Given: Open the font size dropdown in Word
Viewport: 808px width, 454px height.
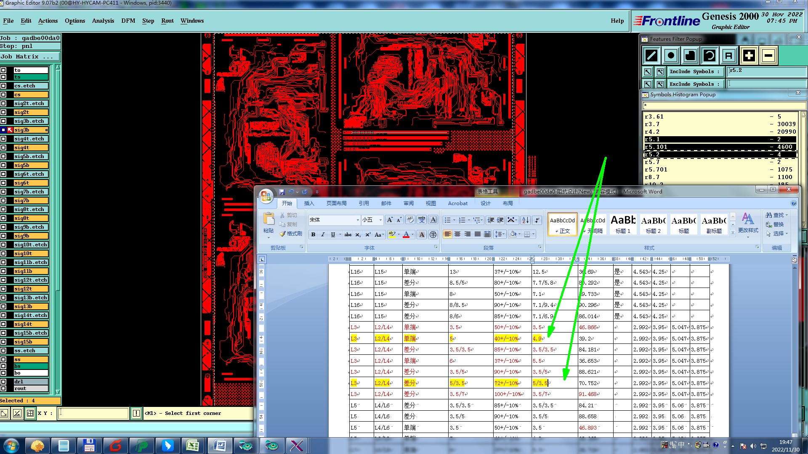Looking at the screenshot, I should (x=380, y=220).
